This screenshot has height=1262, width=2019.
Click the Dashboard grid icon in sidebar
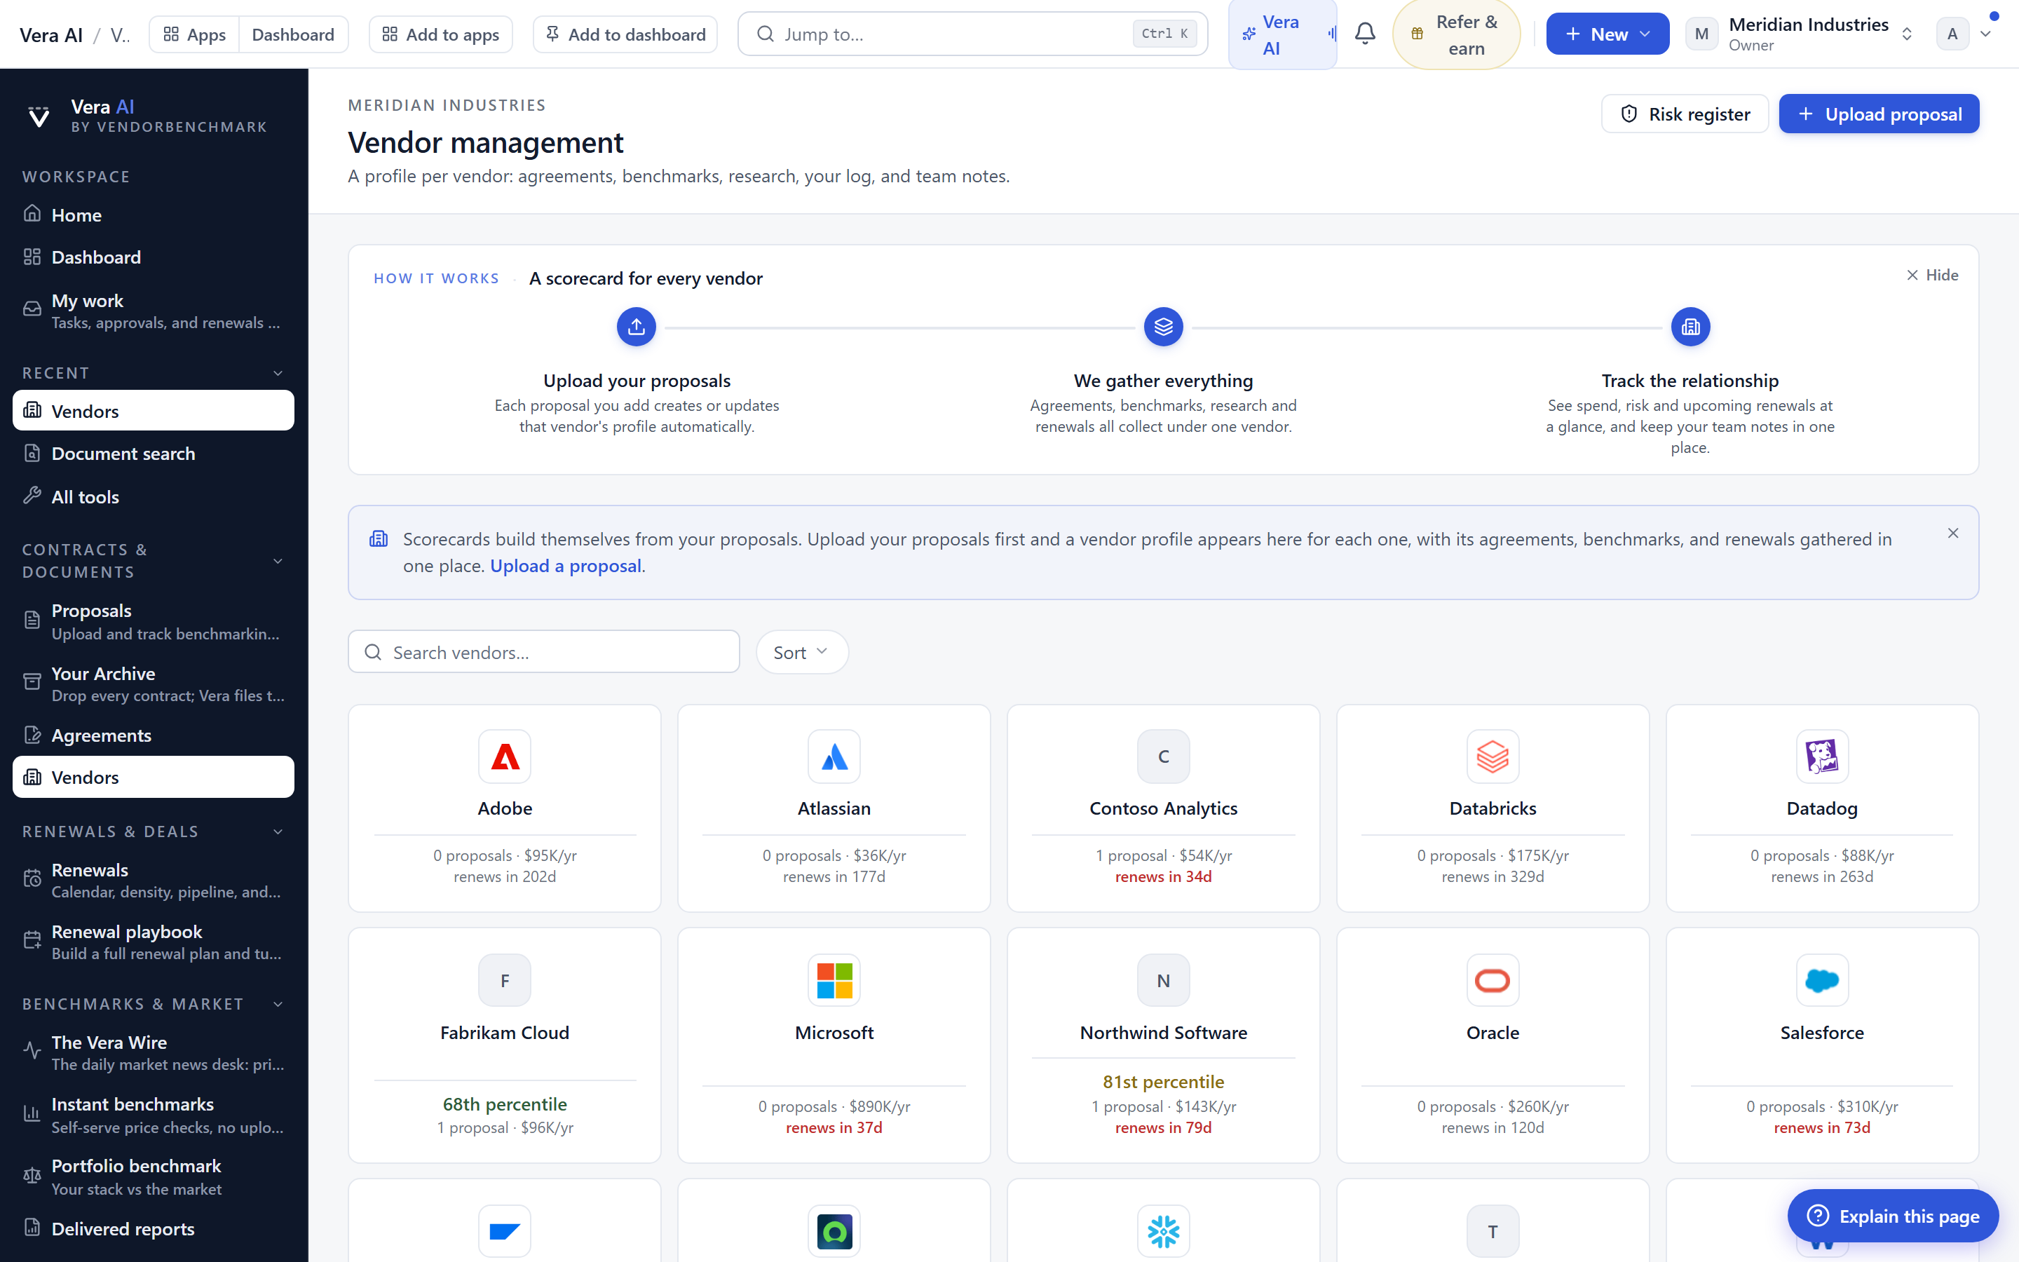32,256
